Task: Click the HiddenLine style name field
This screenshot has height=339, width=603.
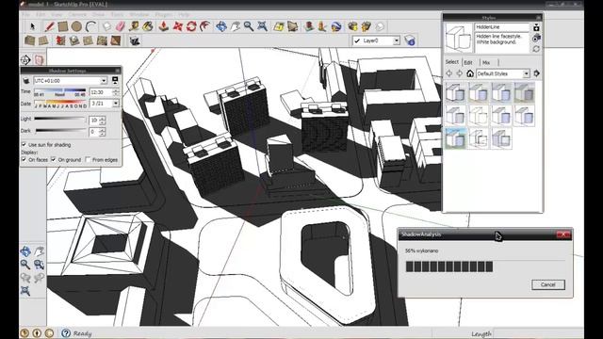Action: 502,27
